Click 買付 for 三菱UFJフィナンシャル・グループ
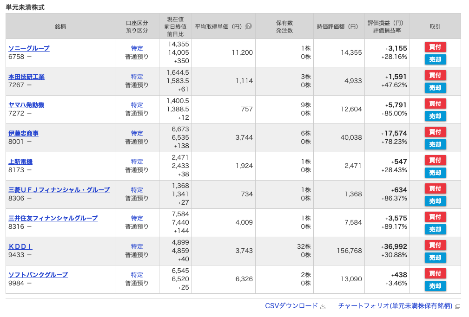The height and width of the screenshot is (317, 469). point(435,188)
